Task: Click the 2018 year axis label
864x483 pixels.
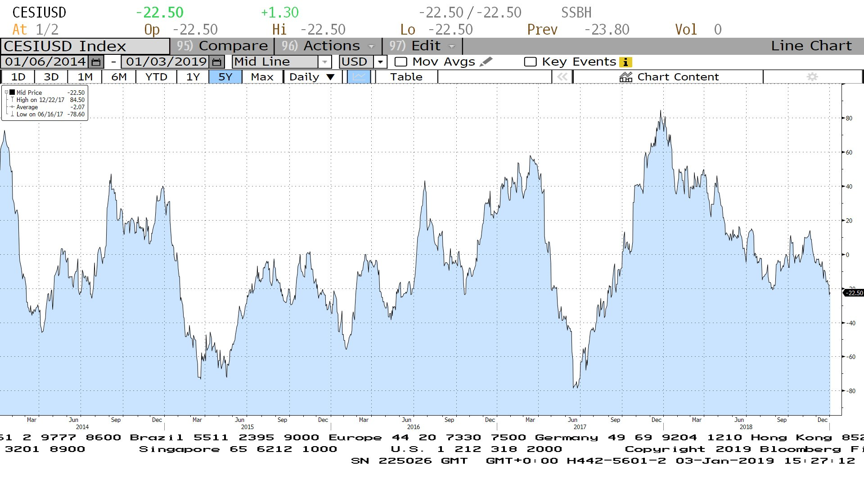Action: (746, 427)
